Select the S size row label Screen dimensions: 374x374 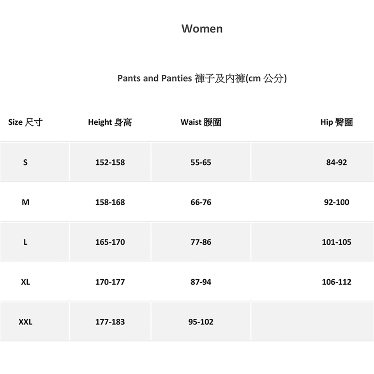[25, 162]
